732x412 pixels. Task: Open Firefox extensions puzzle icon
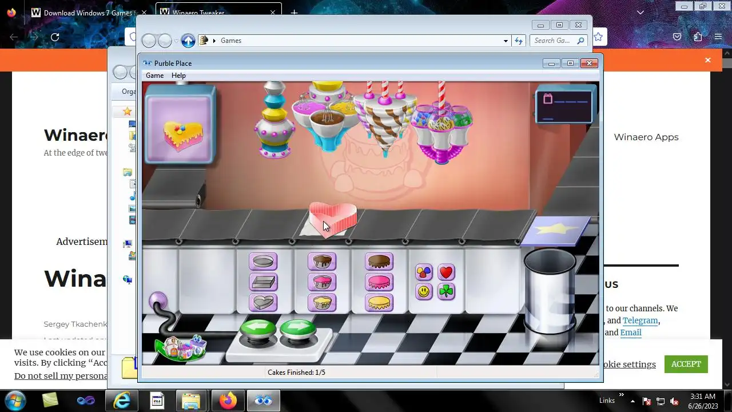pyautogui.click(x=698, y=37)
